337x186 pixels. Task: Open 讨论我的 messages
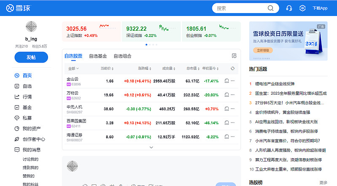point(30,159)
